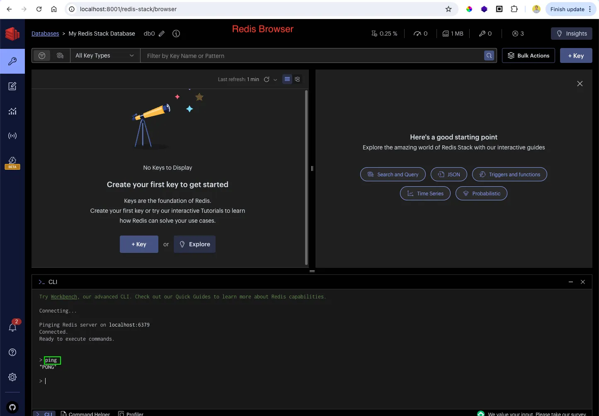This screenshot has width=599, height=416.
Task: Close the starting point panel
Action: (580, 84)
